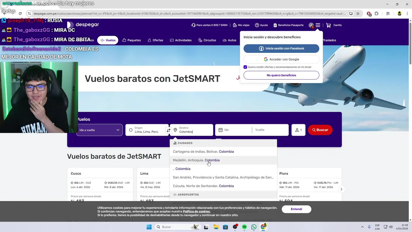Viewport: 412px width, 232px height.
Task: Open the Carrito shopping cart
Action: 334,25
